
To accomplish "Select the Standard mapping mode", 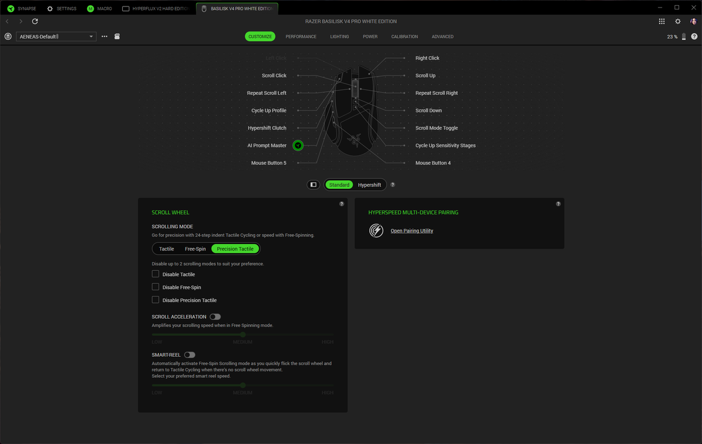I will (339, 185).
